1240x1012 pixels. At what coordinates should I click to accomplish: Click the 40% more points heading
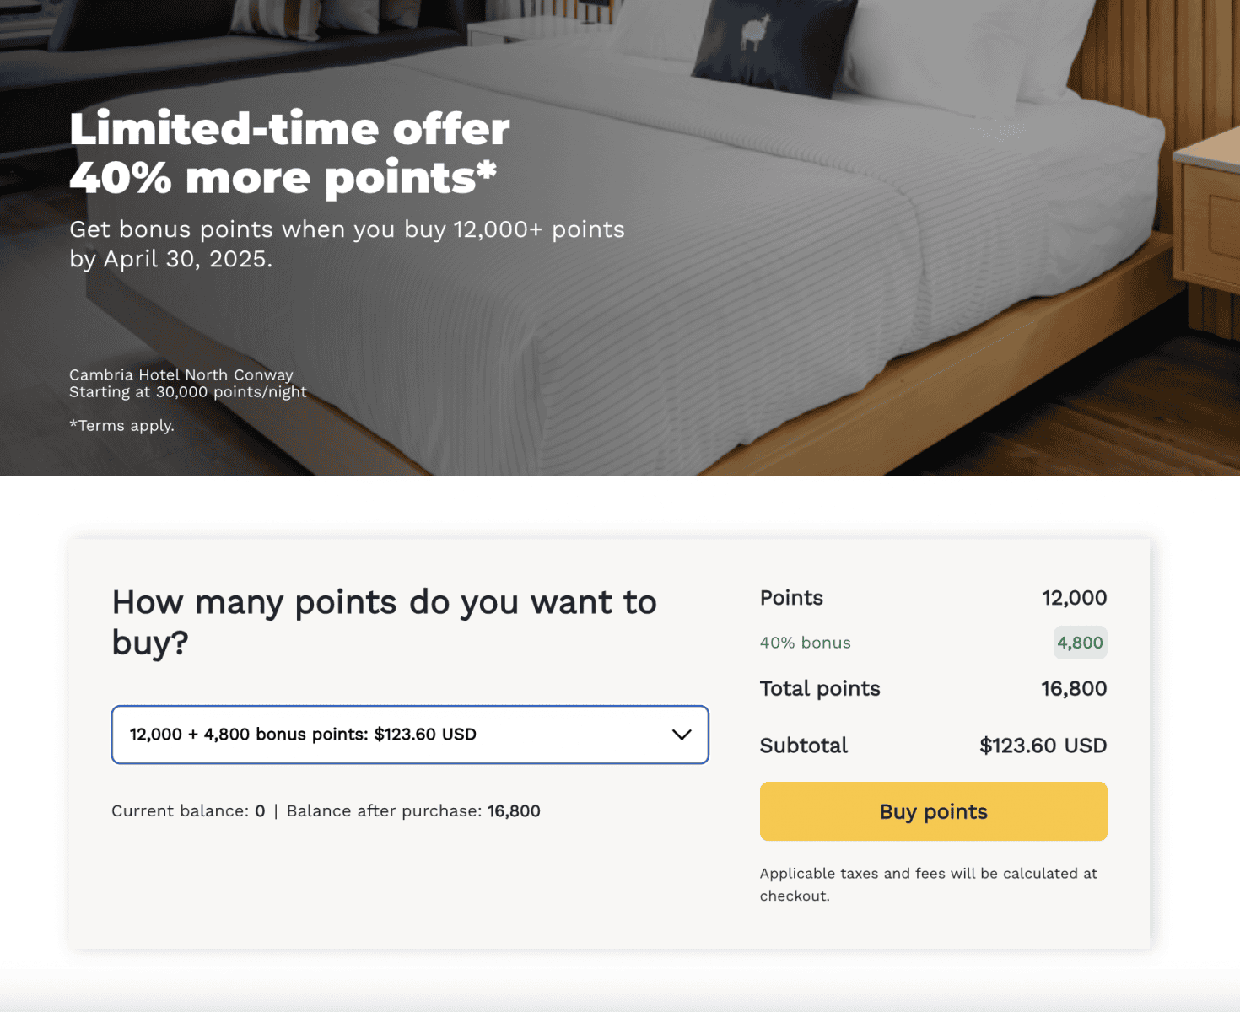(x=283, y=178)
